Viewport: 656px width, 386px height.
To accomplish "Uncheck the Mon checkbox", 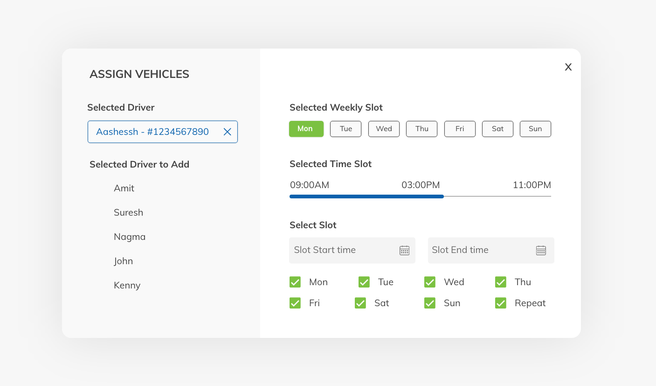I will (x=295, y=282).
